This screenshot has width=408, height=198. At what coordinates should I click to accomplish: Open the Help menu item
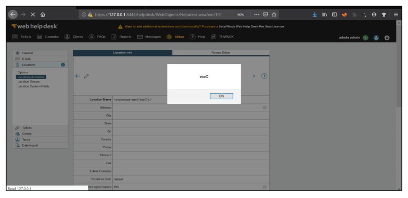click(x=198, y=37)
